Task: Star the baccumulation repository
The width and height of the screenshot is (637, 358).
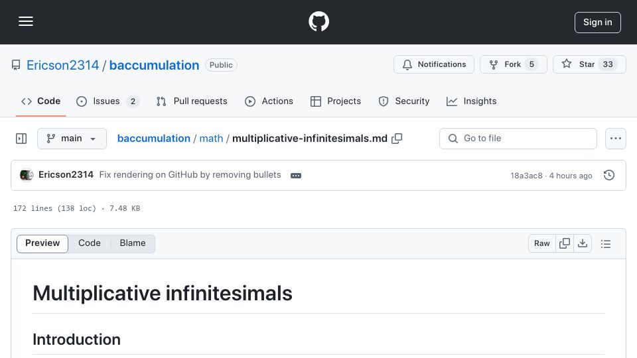Action: [589, 64]
